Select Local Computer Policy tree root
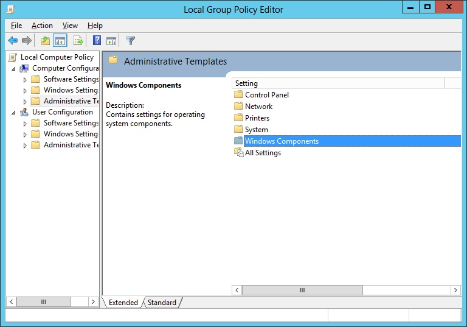 click(57, 57)
